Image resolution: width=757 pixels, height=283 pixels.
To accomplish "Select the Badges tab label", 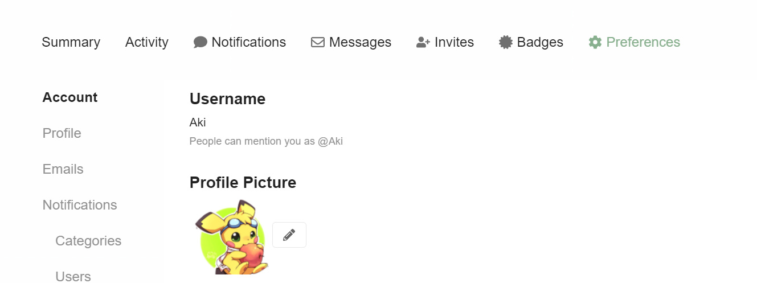I will [x=540, y=42].
